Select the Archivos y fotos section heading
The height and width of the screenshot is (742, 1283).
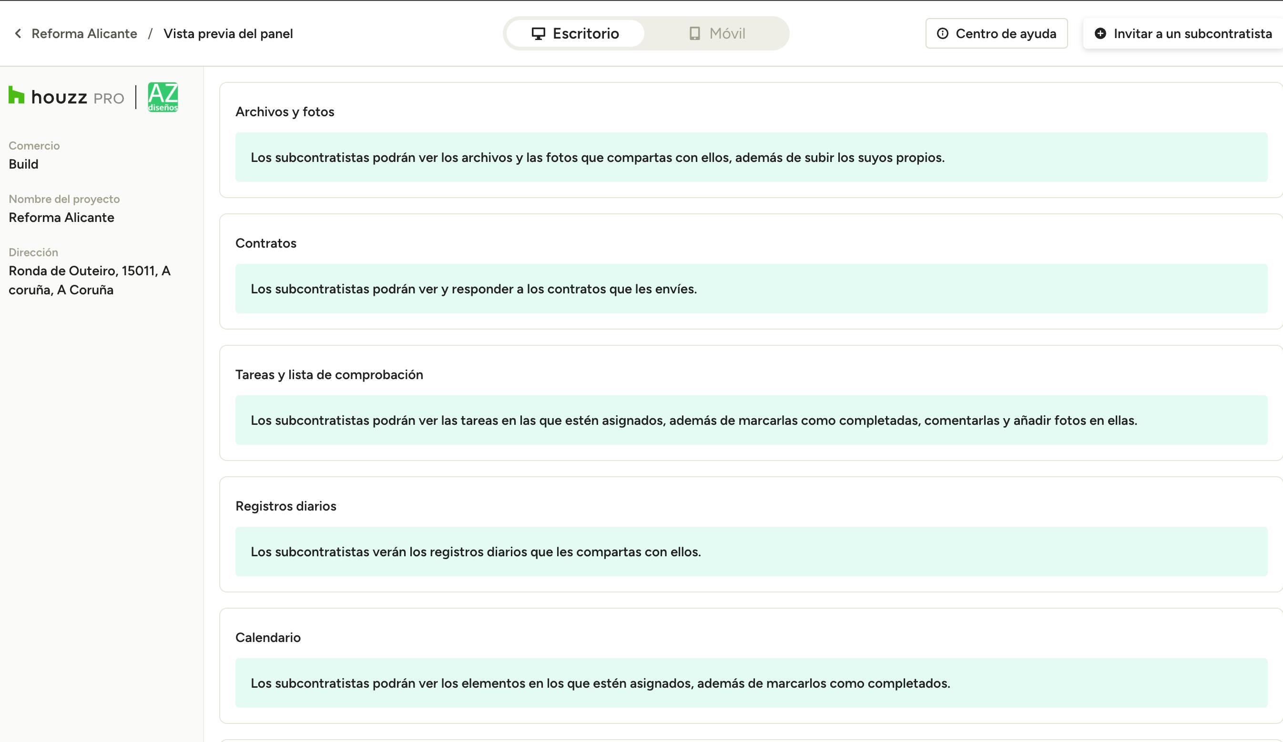(285, 112)
